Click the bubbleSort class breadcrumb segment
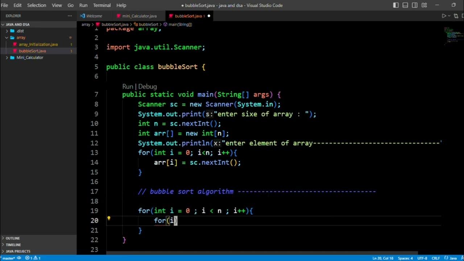This screenshot has height=261, width=464. click(149, 25)
